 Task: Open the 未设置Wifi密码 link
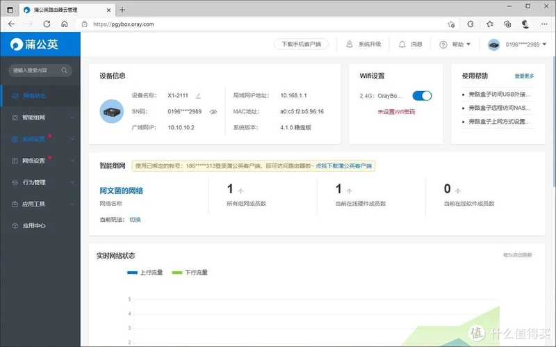(396, 112)
